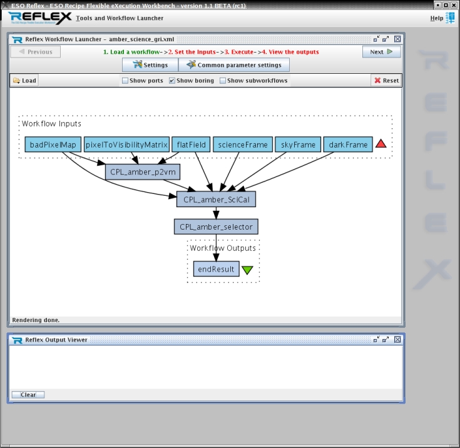Viewport: 460px width, 448px height.
Task: Click the Reset button with red X
Action: click(x=386, y=81)
